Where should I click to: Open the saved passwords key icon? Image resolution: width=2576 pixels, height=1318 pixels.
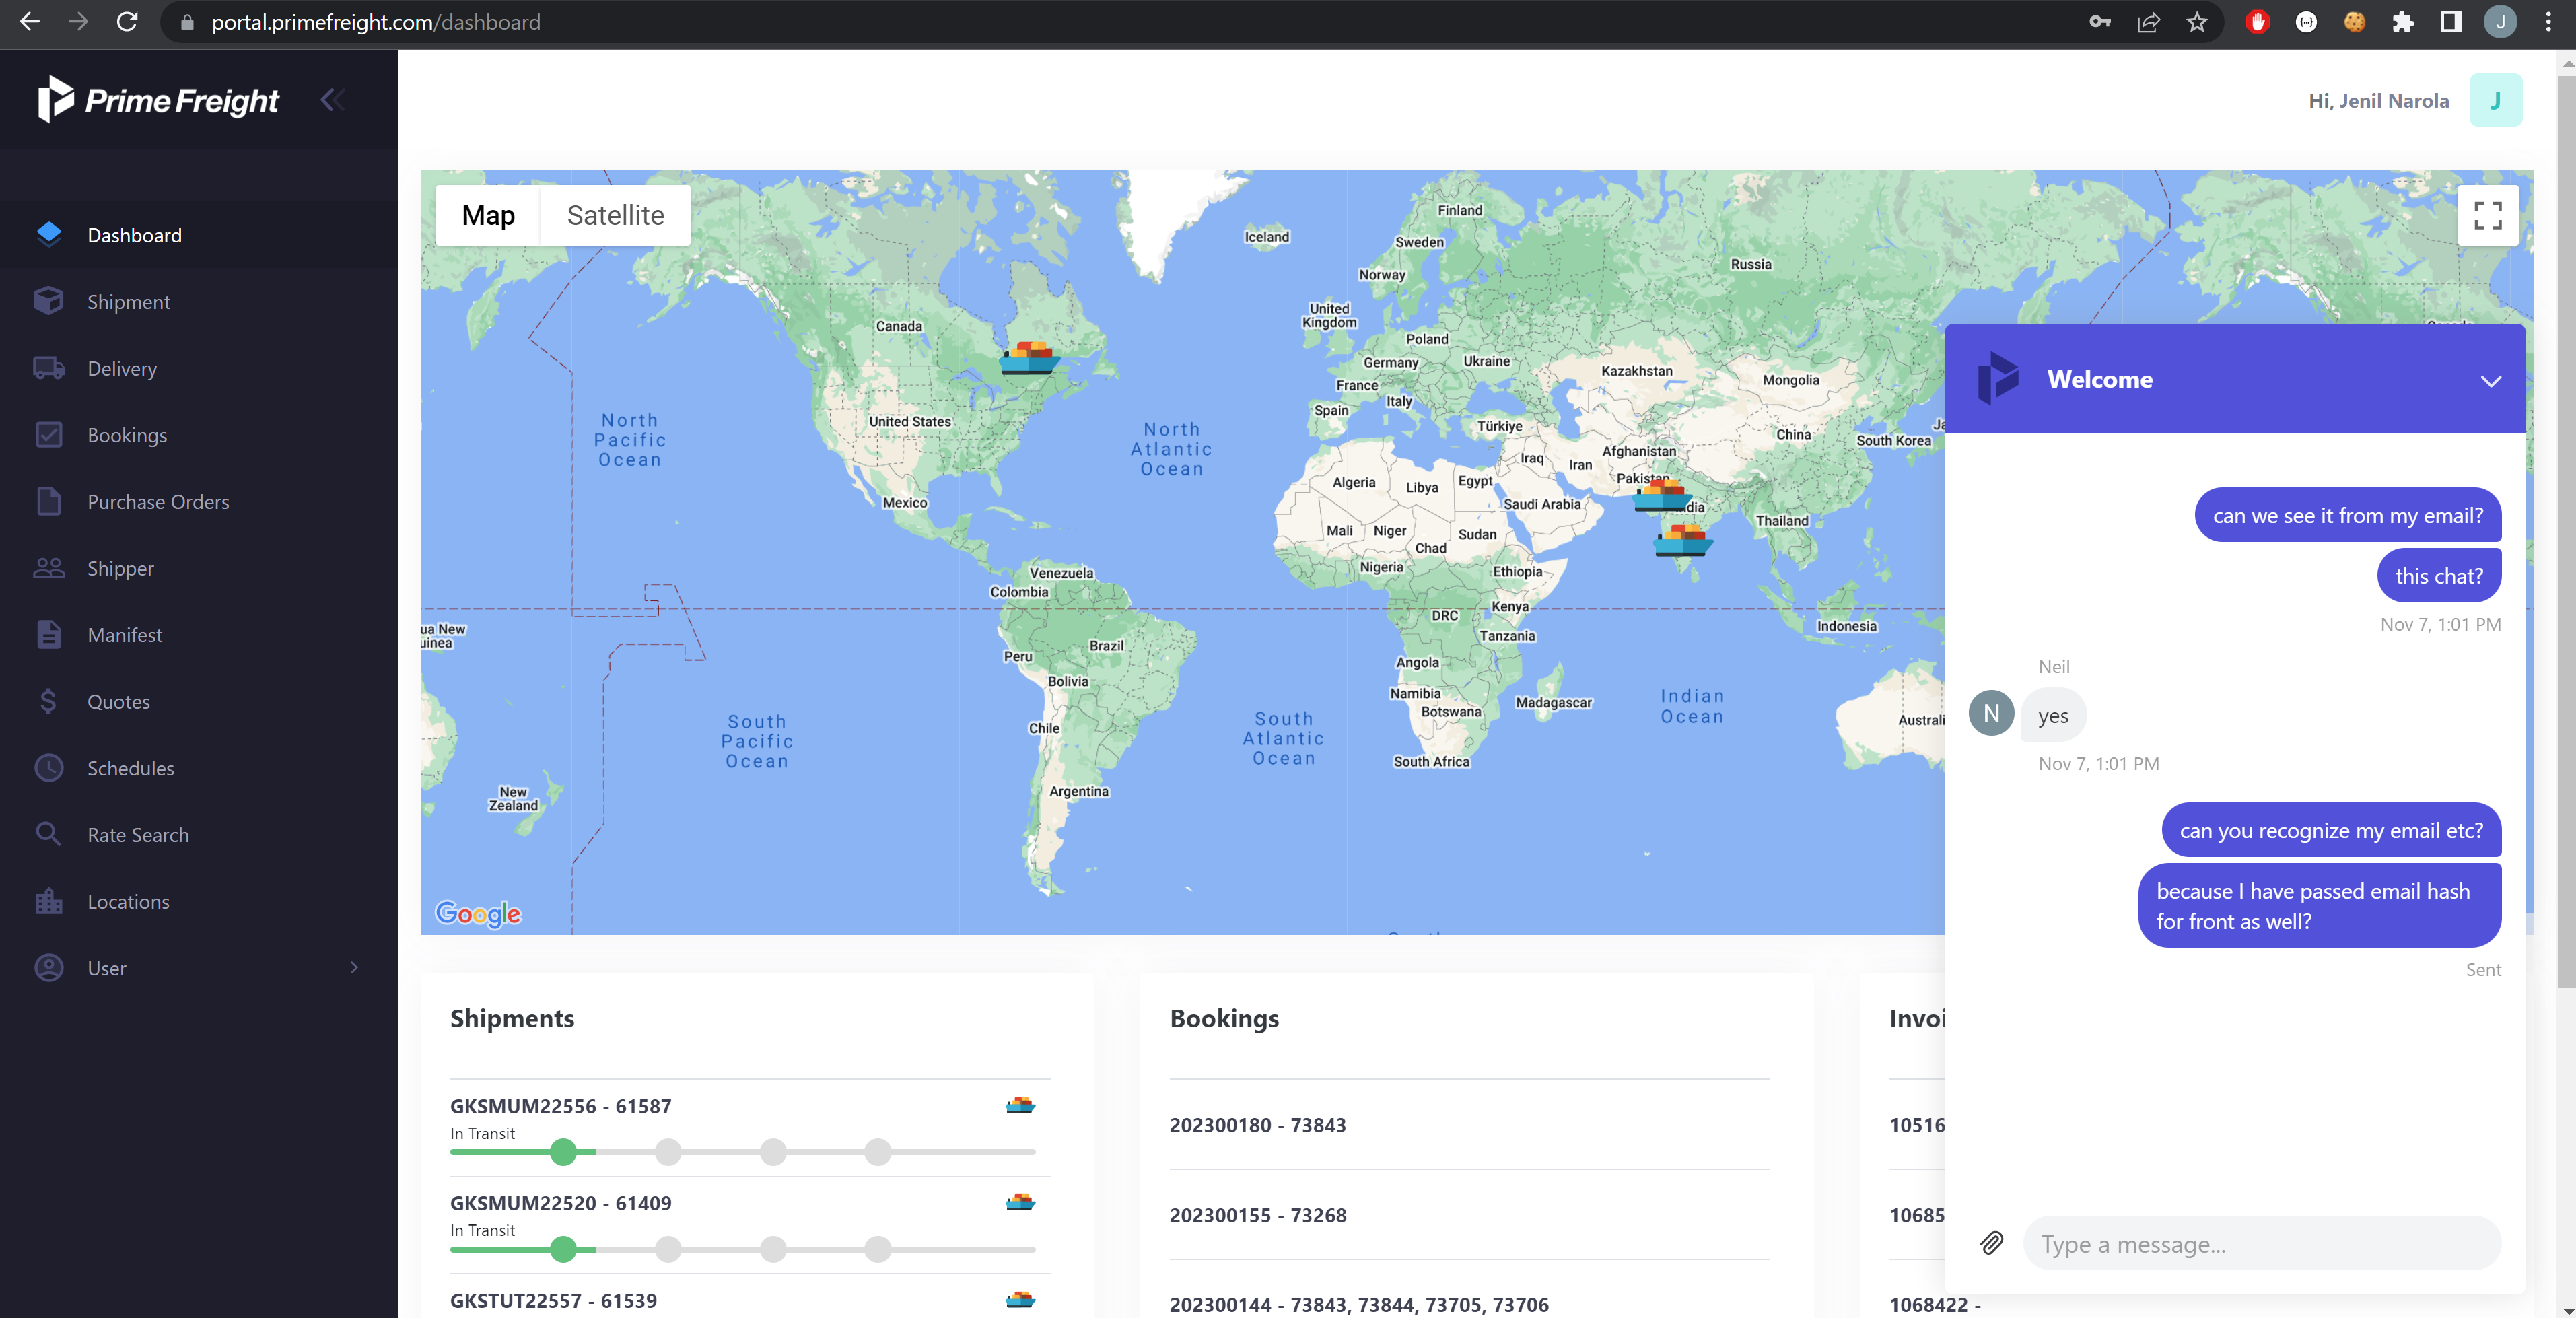coord(2099,22)
